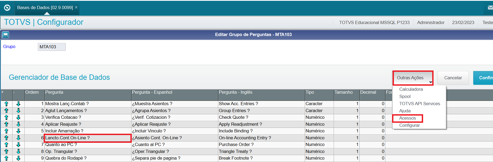Click Numérico type in Verifica Cotacao row
The image size is (493, 162).
tap(319, 117)
